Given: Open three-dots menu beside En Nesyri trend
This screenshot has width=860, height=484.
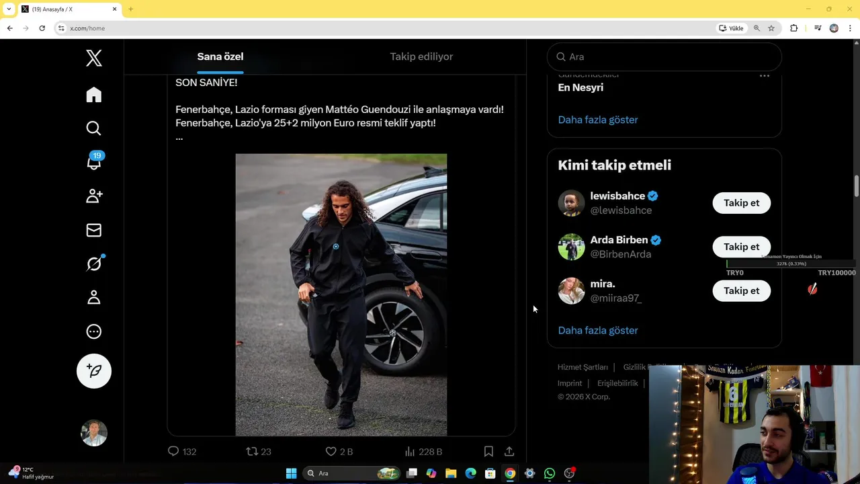Looking at the screenshot, I should pyautogui.click(x=764, y=76).
